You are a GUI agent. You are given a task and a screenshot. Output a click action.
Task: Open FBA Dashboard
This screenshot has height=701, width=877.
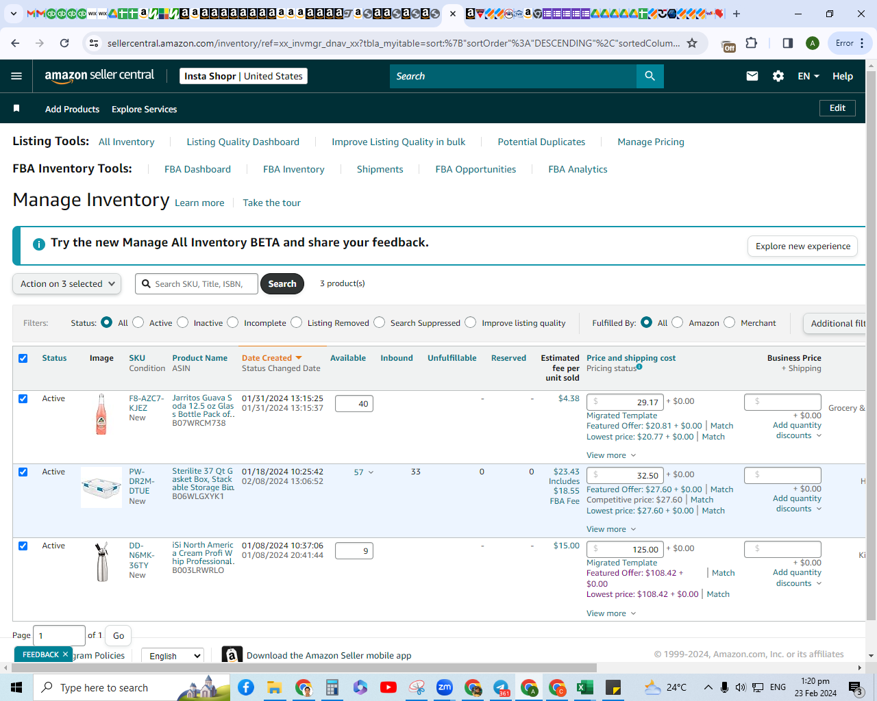click(x=197, y=169)
